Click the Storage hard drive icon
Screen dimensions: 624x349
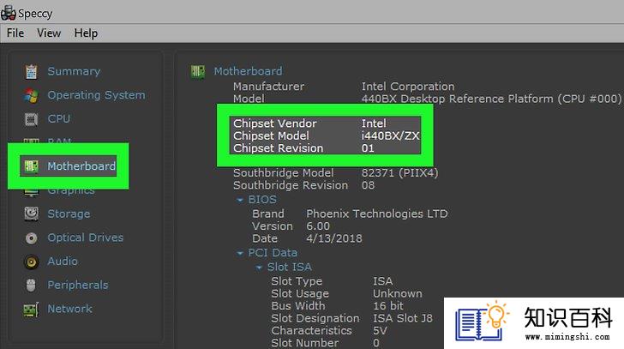31,214
